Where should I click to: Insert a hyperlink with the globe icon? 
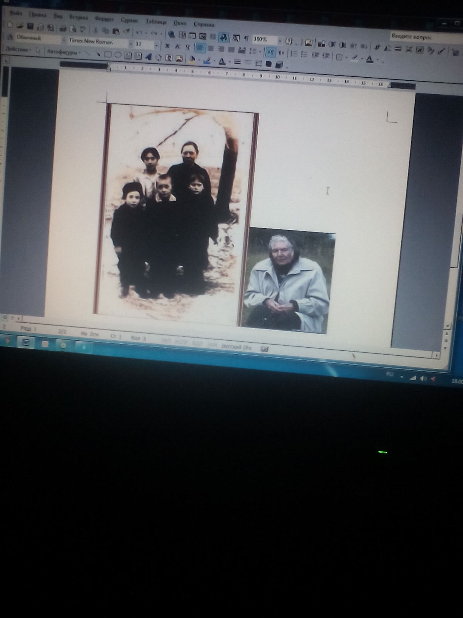coord(172,34)
